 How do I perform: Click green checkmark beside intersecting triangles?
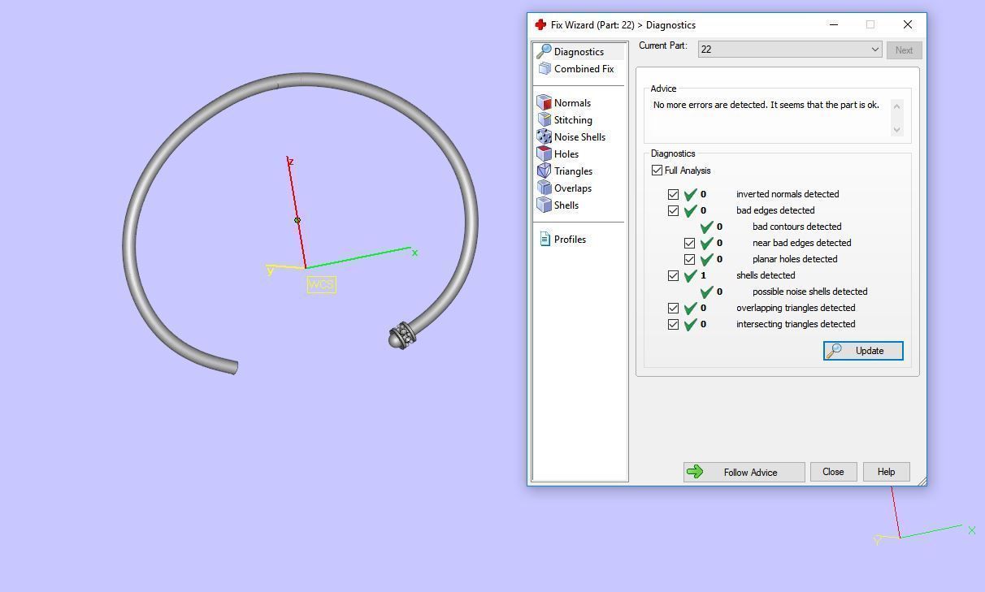pos(691,325)
